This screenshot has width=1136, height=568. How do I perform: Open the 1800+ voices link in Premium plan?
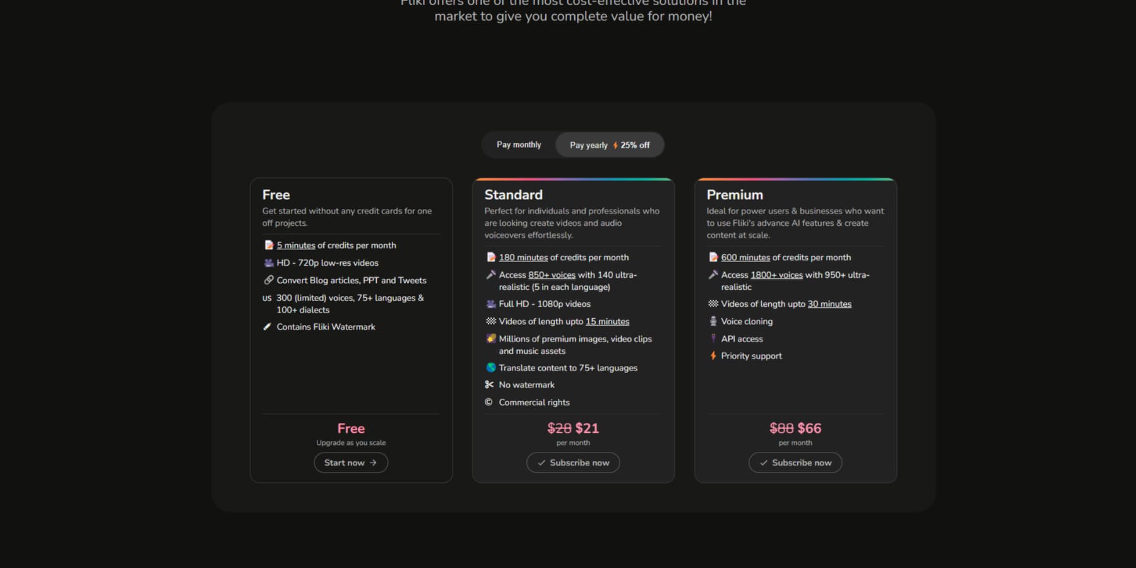coord(776,275)
